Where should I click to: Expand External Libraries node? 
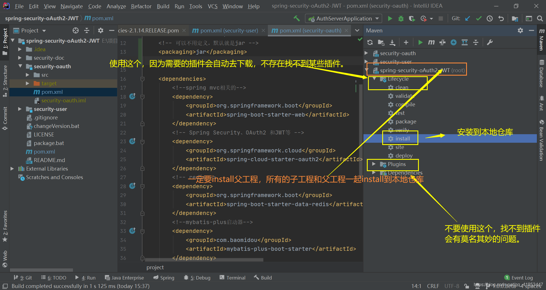pos(12,169)
